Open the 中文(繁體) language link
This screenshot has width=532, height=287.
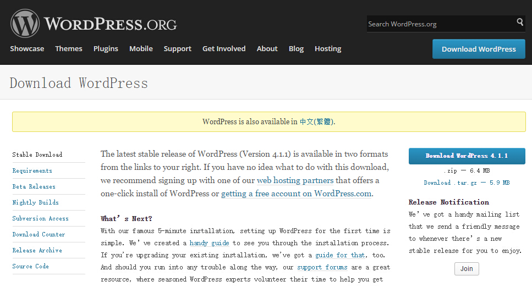[316, 122]
